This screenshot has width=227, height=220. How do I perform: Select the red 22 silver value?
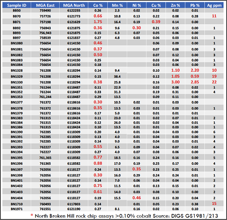[214, 82]
